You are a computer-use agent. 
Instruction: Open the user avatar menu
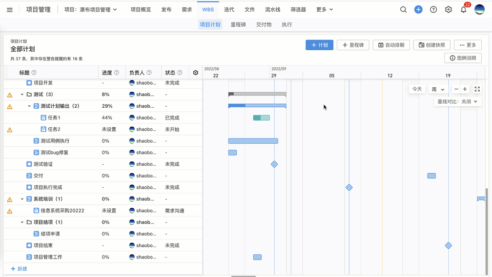click(480, 9)
